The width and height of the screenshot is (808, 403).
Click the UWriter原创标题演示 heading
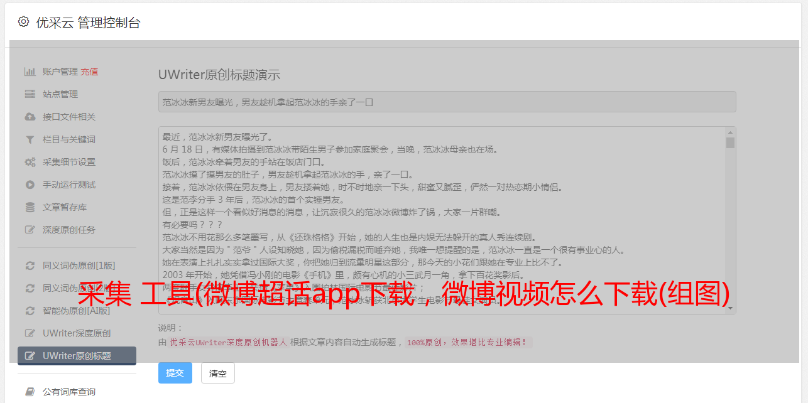pos(219,75)
